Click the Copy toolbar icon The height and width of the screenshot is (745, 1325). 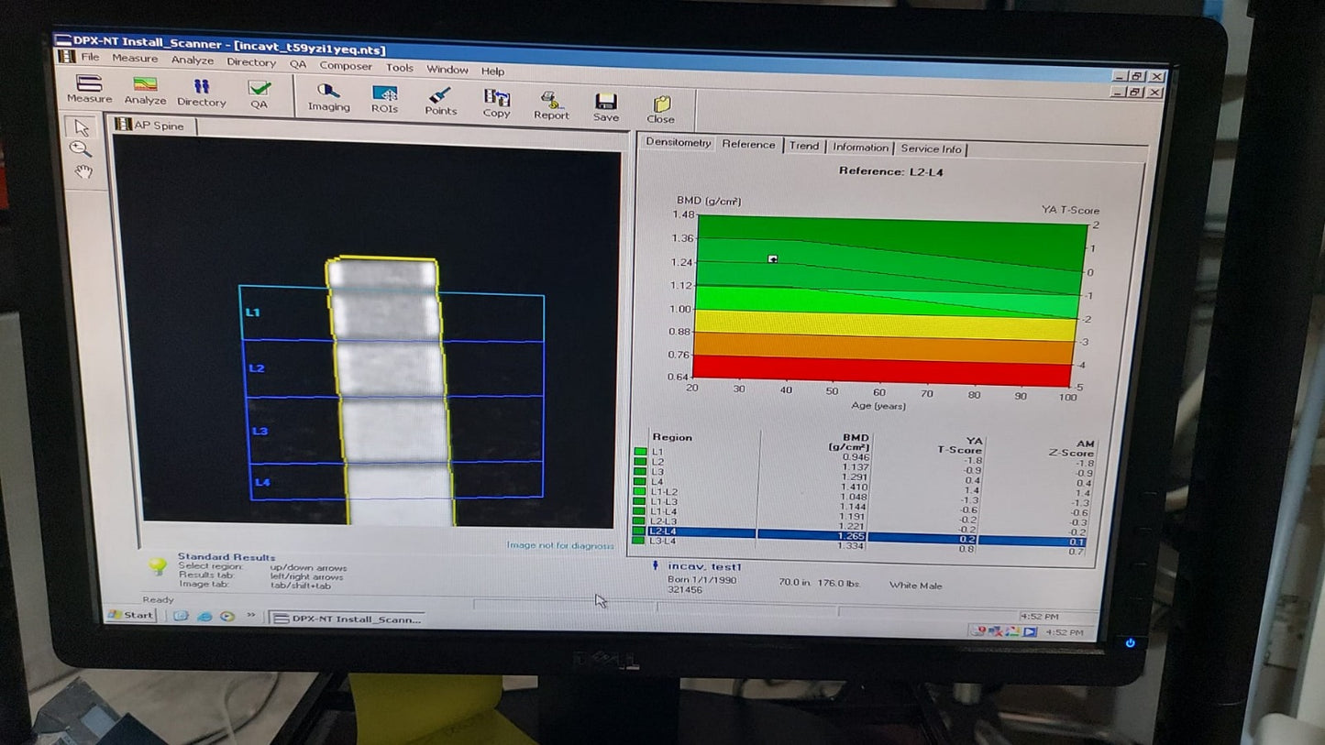(x=496, y=102)
